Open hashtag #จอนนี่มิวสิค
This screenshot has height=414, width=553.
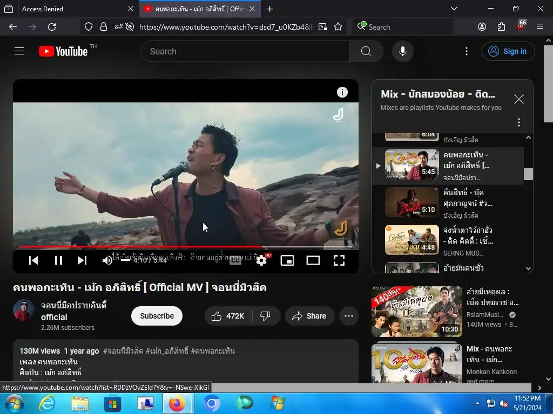coord(123,351)
